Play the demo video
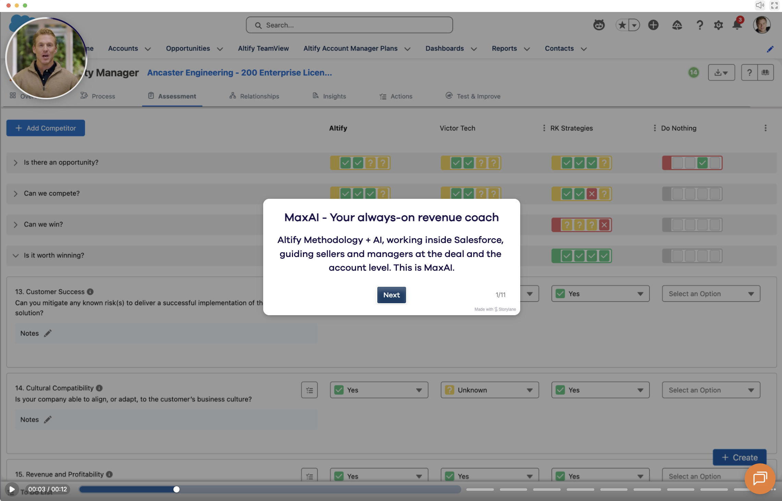This screenshot has width=782, height=501. [12, 489]
